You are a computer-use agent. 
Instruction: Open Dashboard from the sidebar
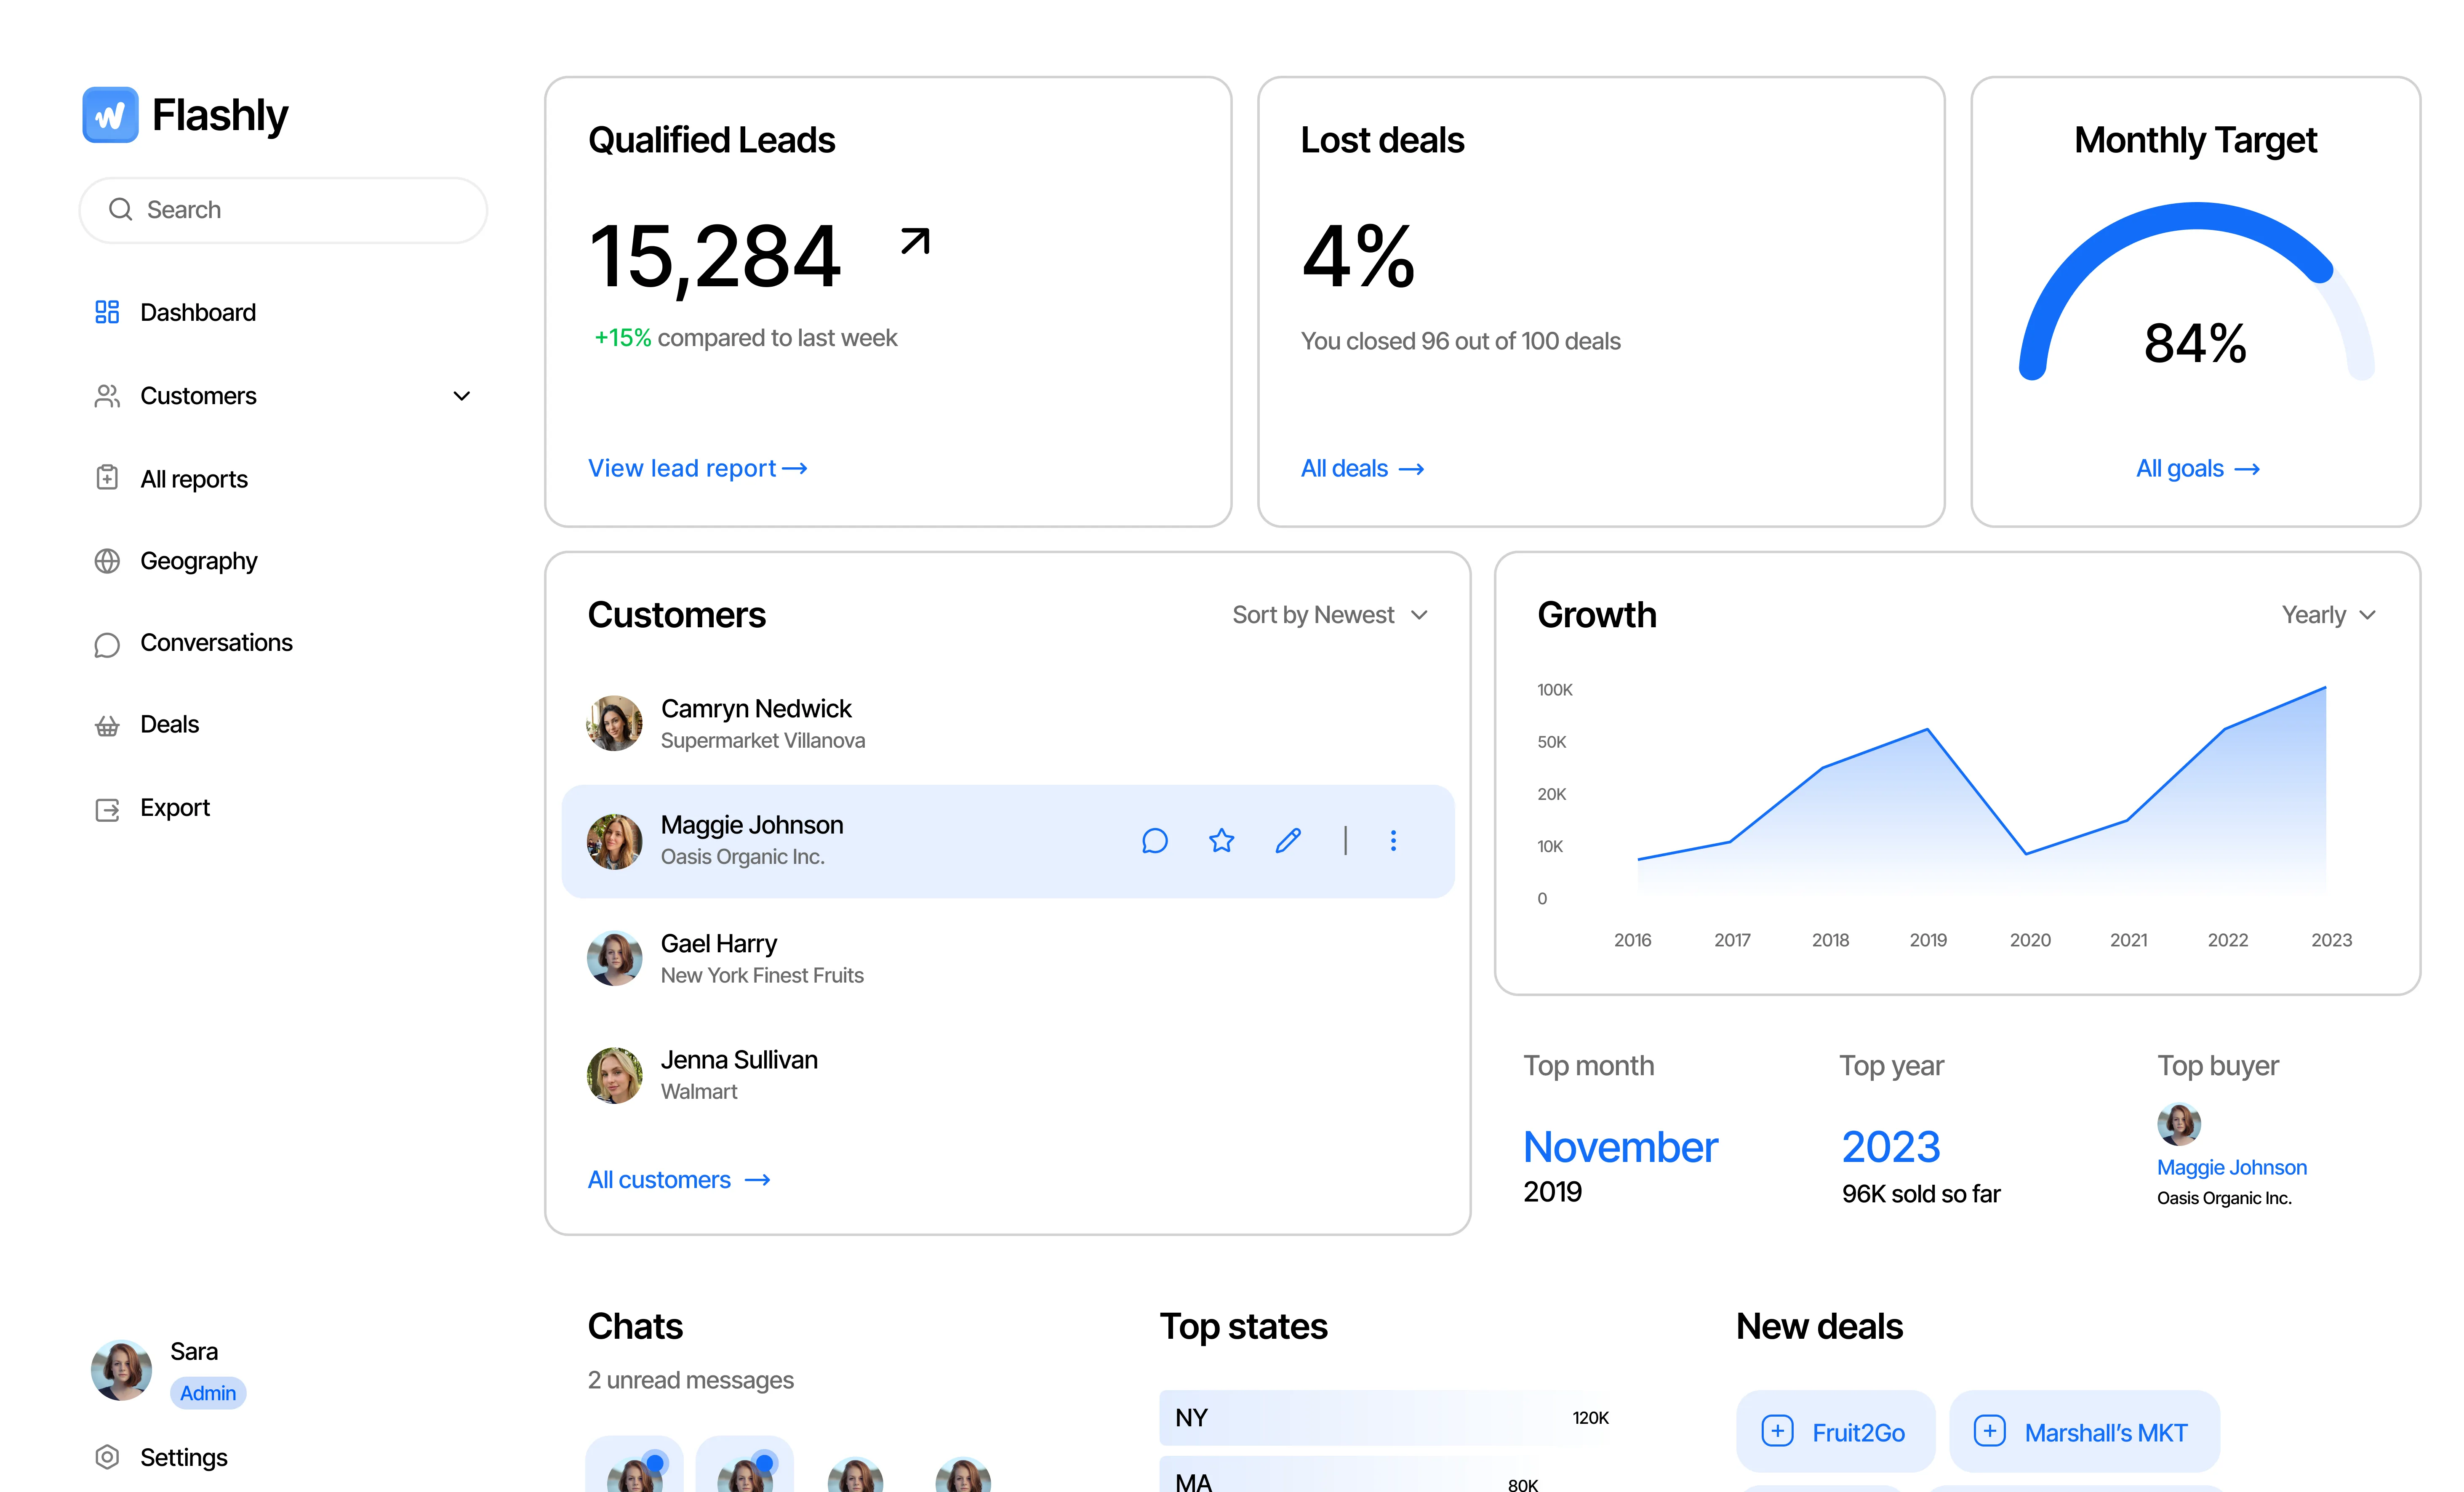coord(197,313)
